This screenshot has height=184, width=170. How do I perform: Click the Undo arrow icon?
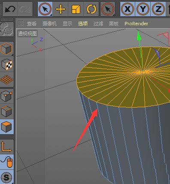tap(10, 9)
